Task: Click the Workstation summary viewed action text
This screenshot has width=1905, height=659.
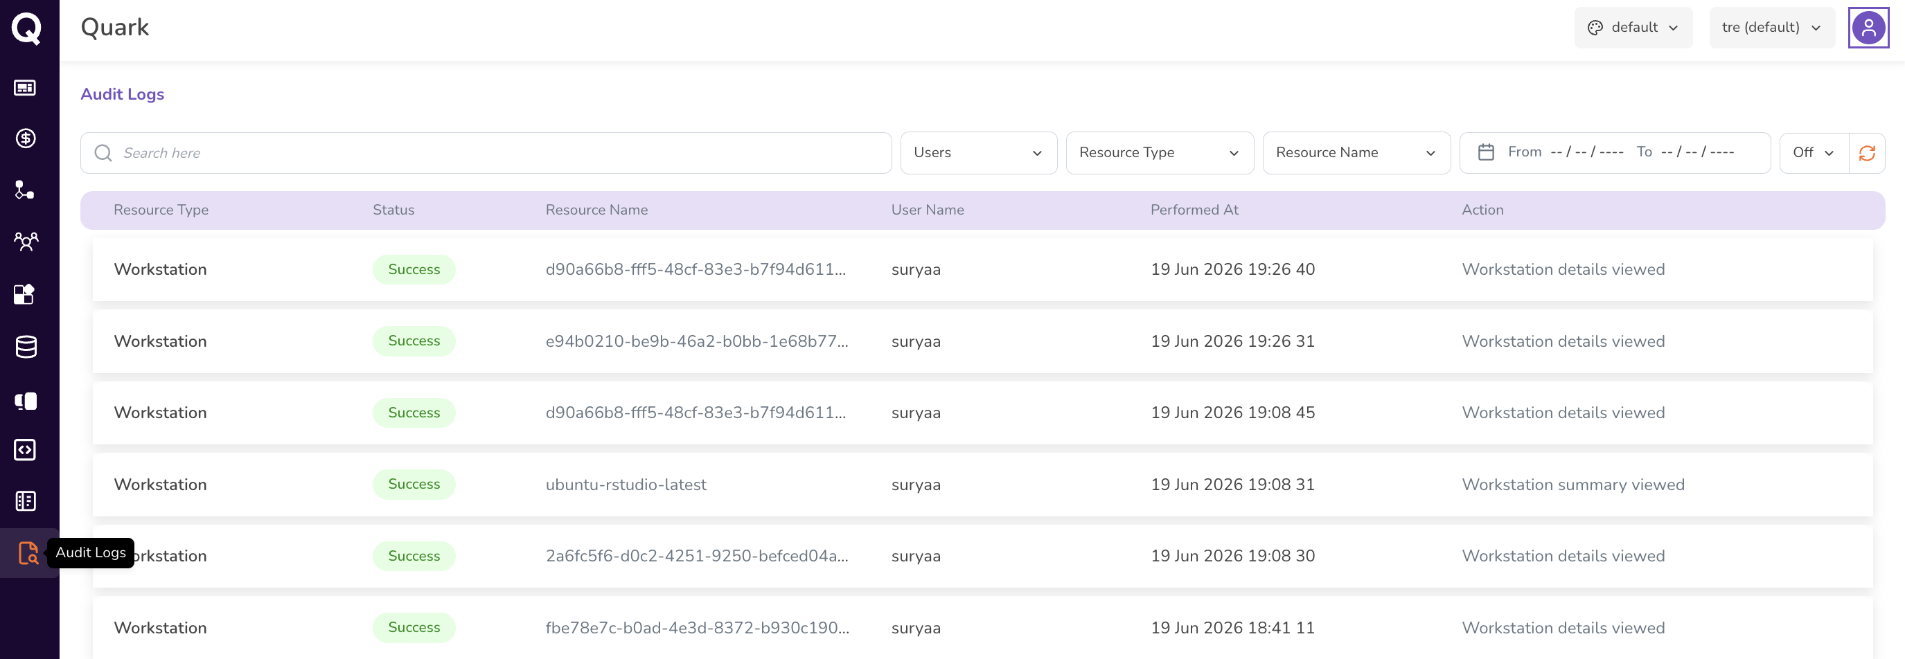Action: 1573,485
